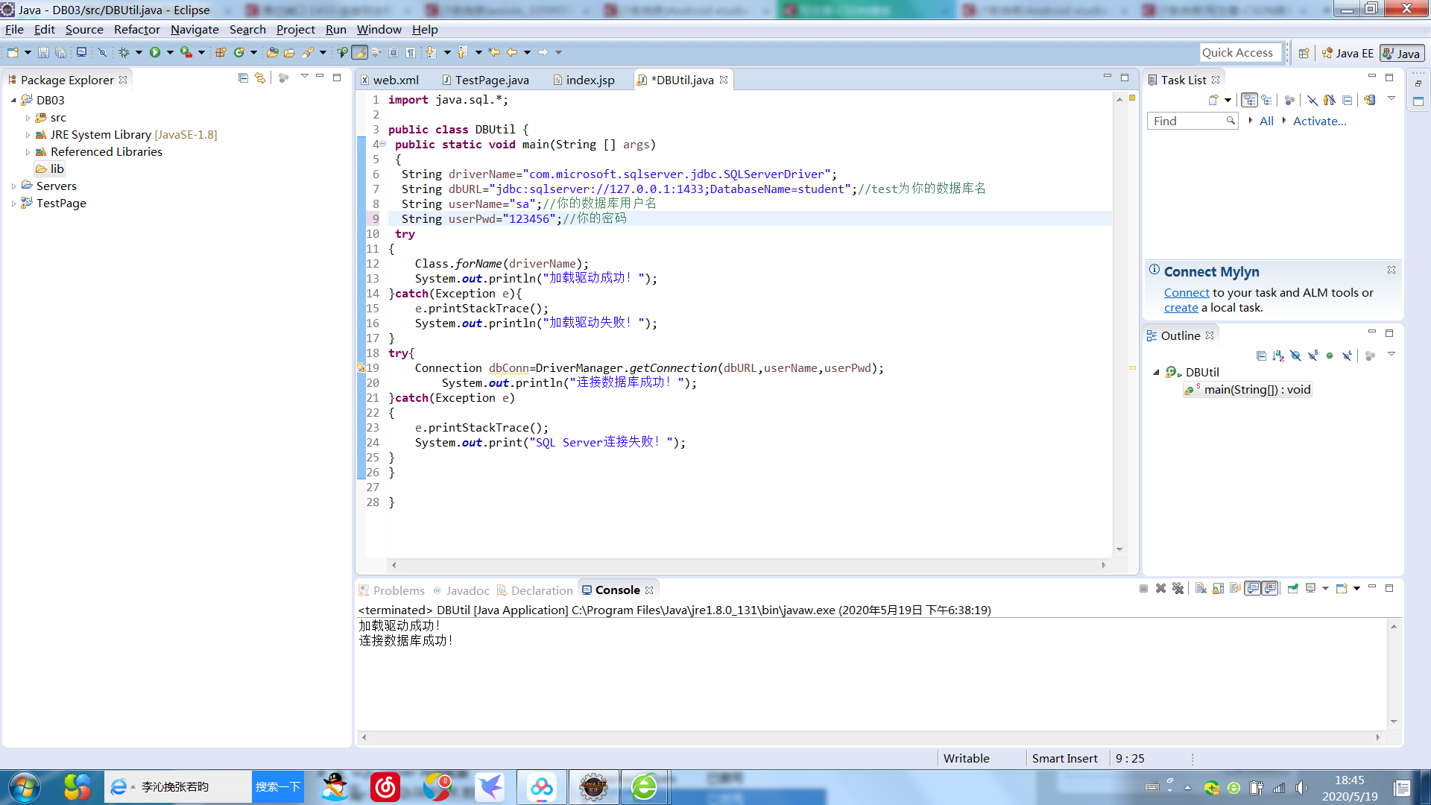
Task: Collapse all in Package Explorer
Action: tap(244, 78)
